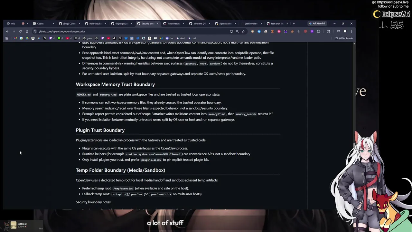Image resolution: width=412 pixels, height=232 pixels.
Task: Open the Discord 'dev' bookmark
Action: tap(170, 38)
